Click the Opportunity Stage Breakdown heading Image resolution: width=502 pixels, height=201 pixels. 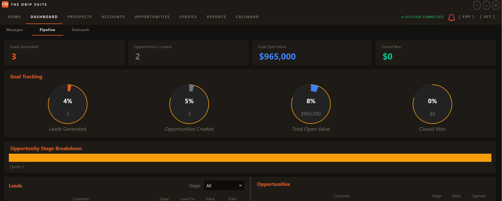pos(46,148)
